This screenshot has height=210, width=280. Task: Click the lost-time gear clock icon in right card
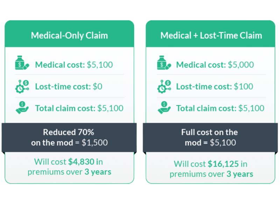164,86
